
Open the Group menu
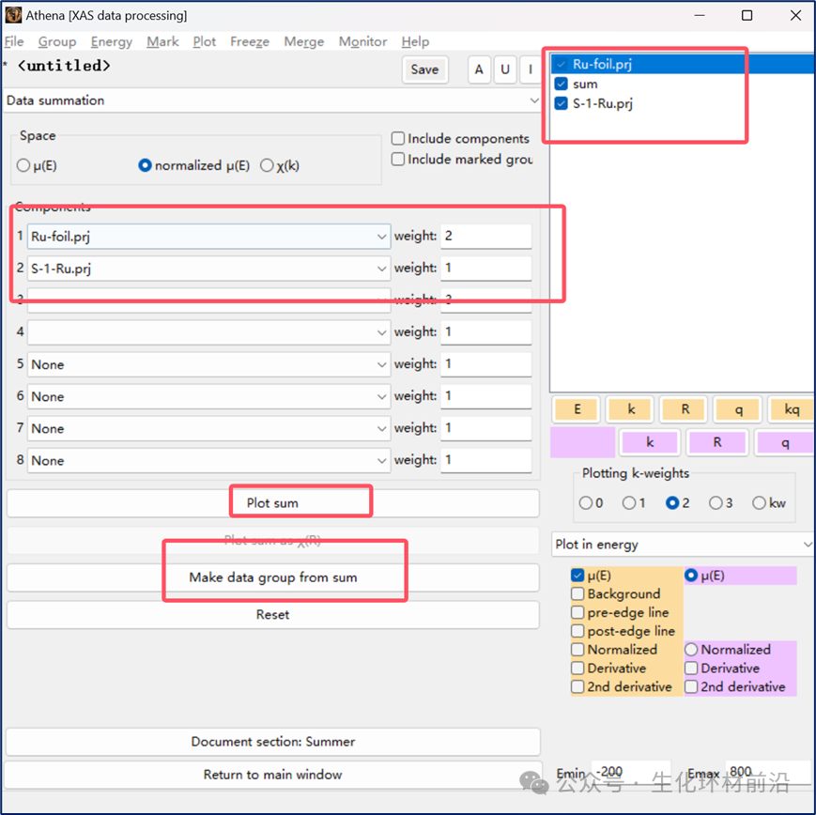pos(57,41)
